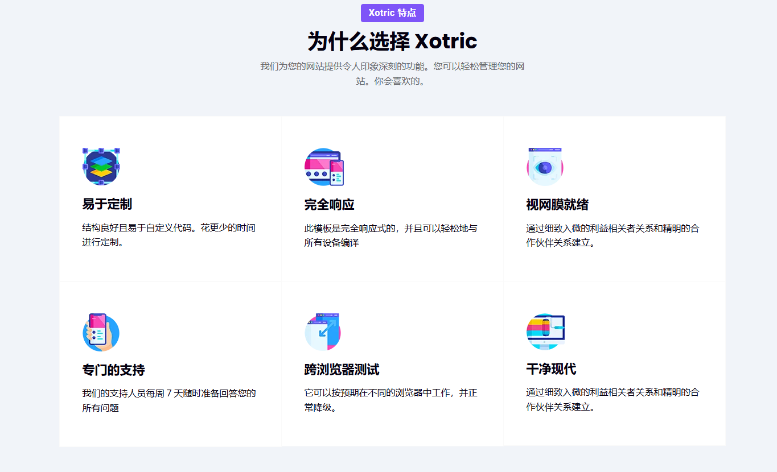
Task: Select the 易于定制 card title
Action: 108,205
